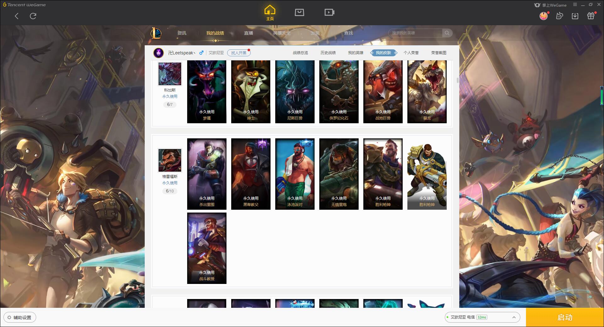Open the 我的英雄 sub-tab
This screenshot has width=604, height=327.
click(x=356, y=53)
